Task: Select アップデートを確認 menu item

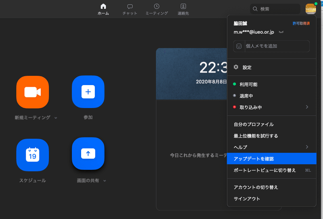Action: click(x=271, y=159)
